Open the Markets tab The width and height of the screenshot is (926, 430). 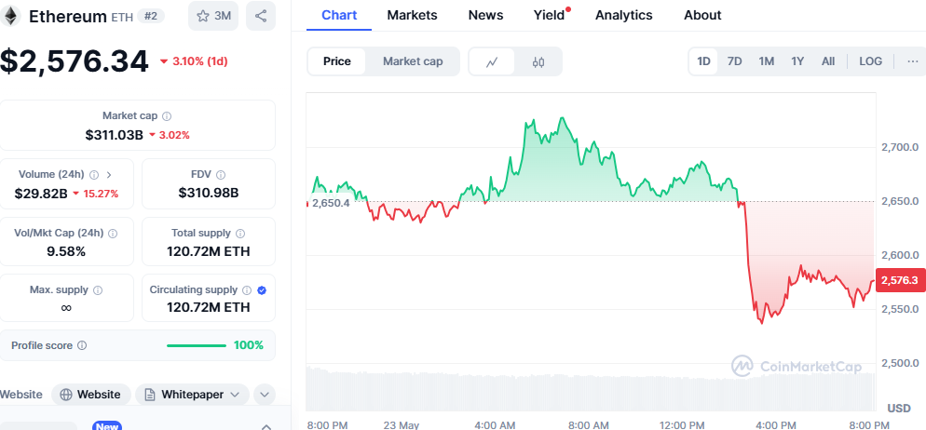tap(412, 15)
